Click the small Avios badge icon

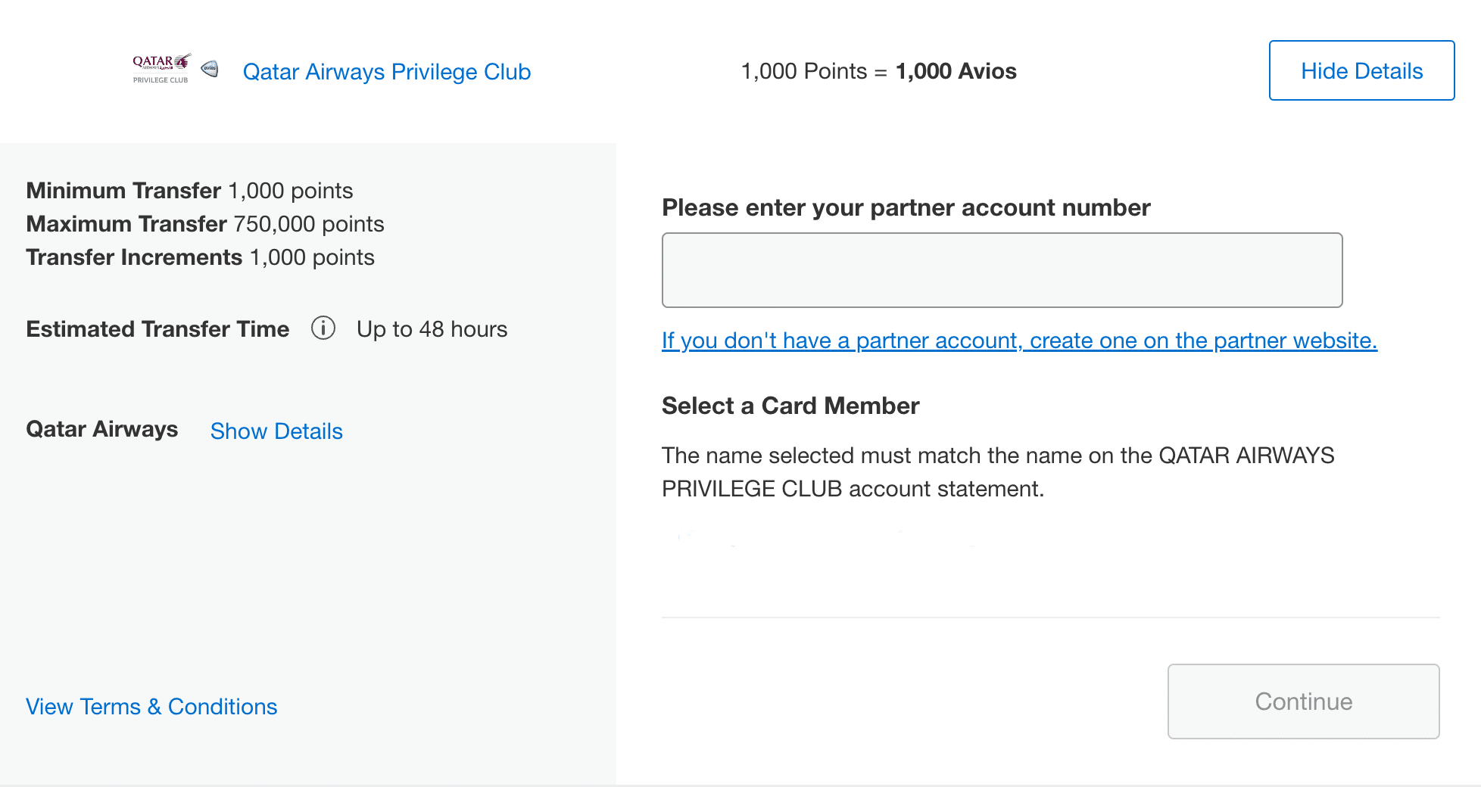tap(210, 69)
